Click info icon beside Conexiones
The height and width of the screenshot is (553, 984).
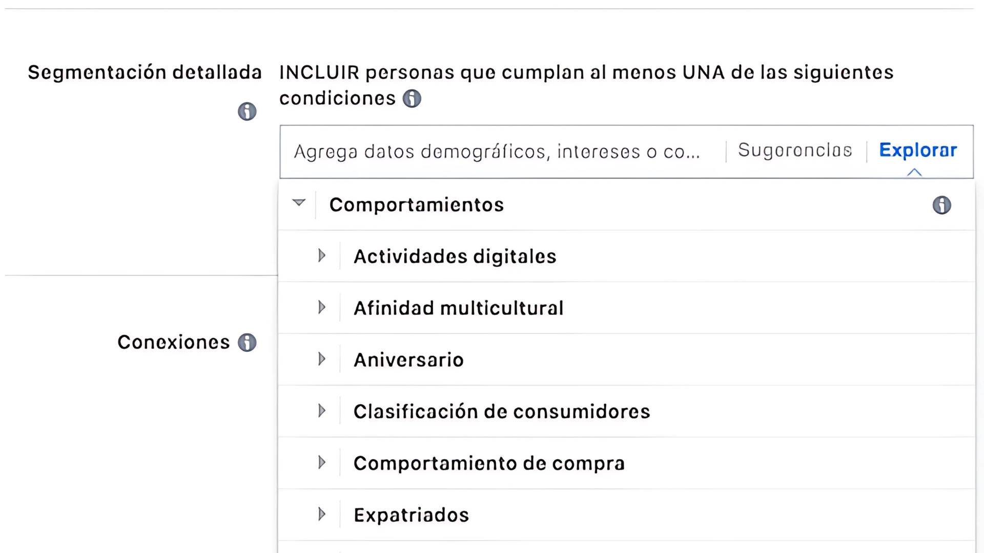point(247,343)
